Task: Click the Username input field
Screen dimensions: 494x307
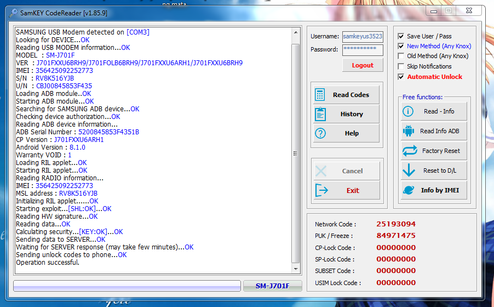Action: click(363, 36)
